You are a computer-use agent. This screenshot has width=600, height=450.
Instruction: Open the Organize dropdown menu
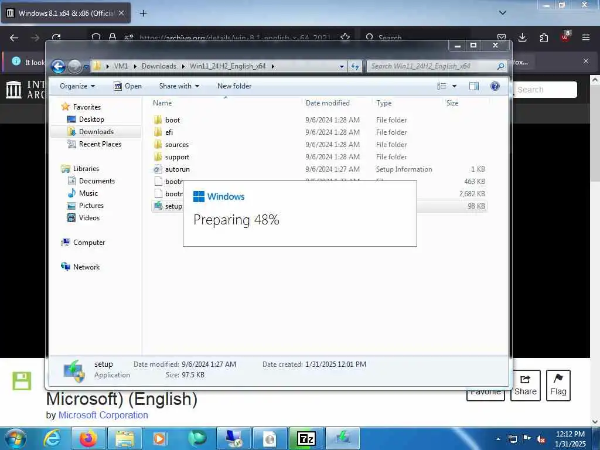[x=77, y=86]
